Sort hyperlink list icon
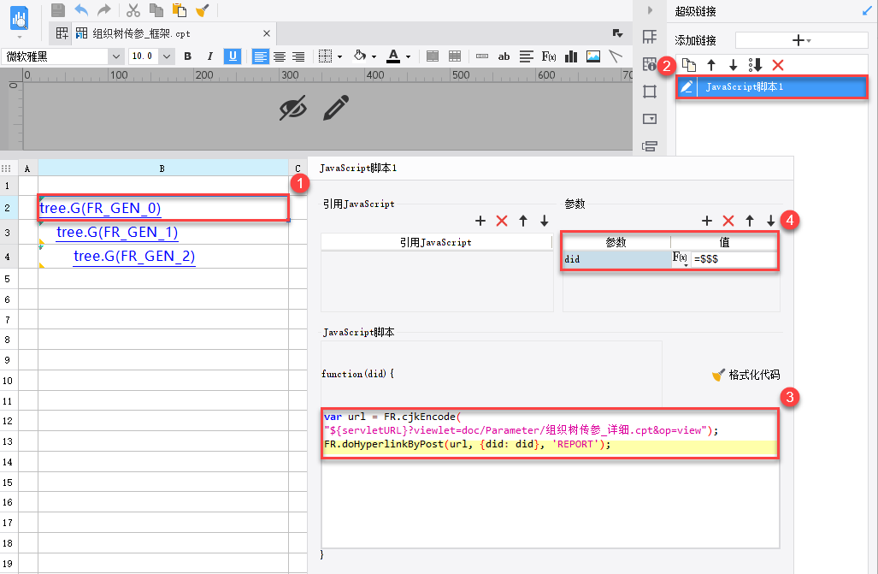 pos(756,65)
